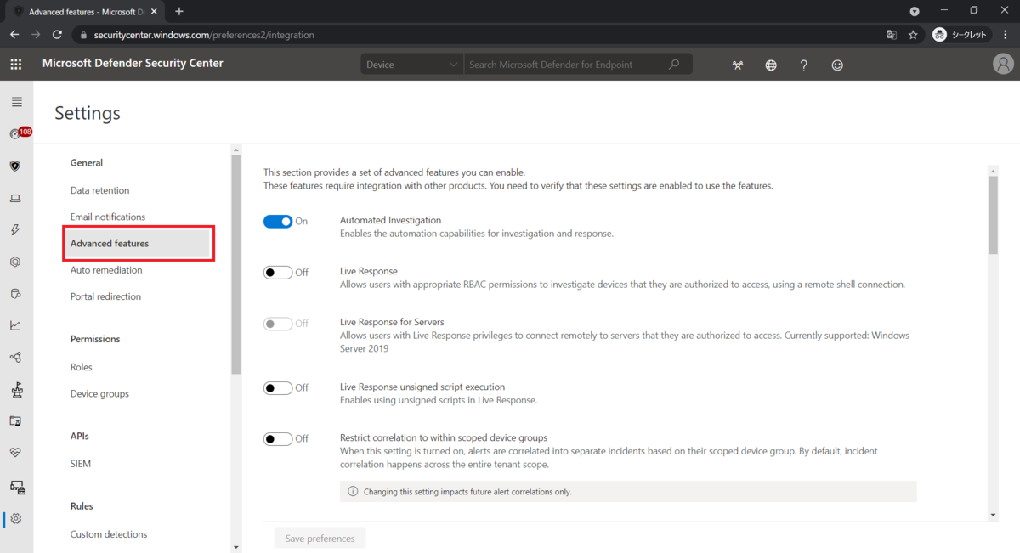Open the Service health heart icon
The width and height of the screenshot is (1020, 553).
(15, 454)
